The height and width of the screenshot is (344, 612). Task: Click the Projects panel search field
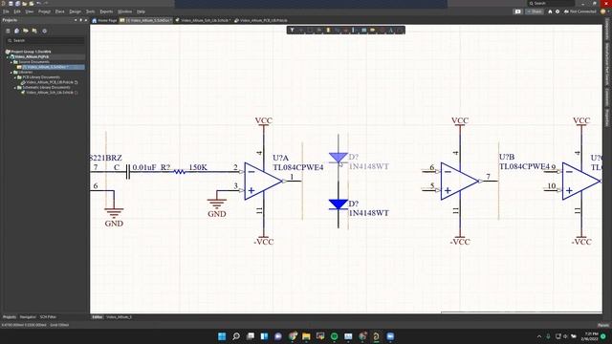coord(45,40)
